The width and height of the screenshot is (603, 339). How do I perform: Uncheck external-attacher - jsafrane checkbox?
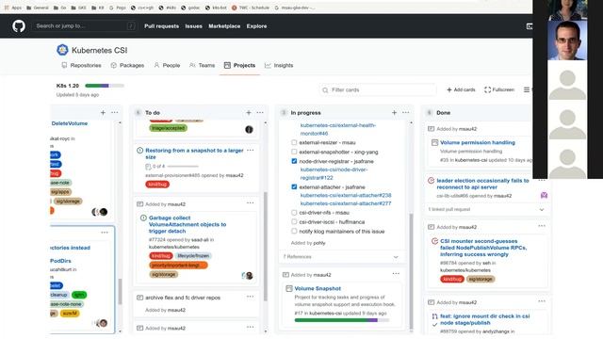(294, 187)
